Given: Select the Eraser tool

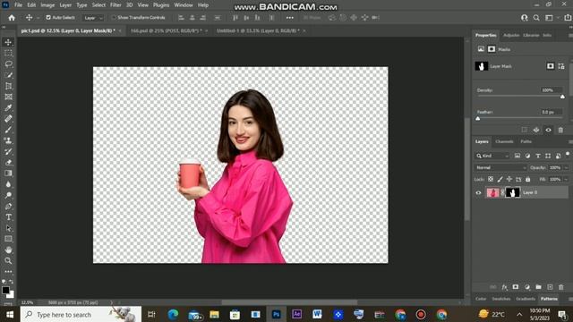Looking at the screenshot, I should click(8, 163).
